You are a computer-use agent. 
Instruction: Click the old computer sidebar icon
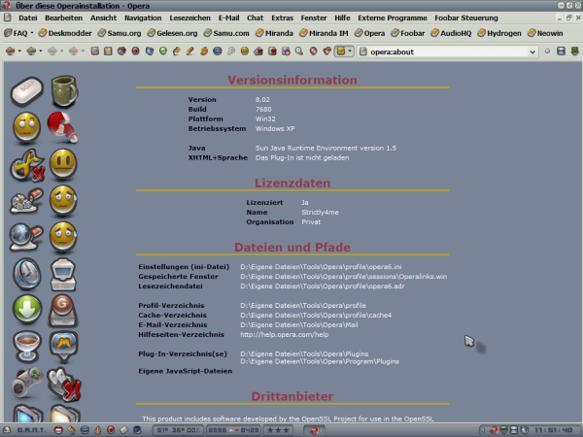point(63,275)
